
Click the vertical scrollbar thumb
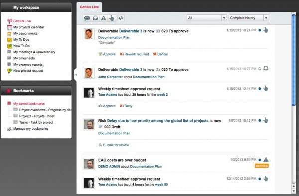[x=294, y=60]
